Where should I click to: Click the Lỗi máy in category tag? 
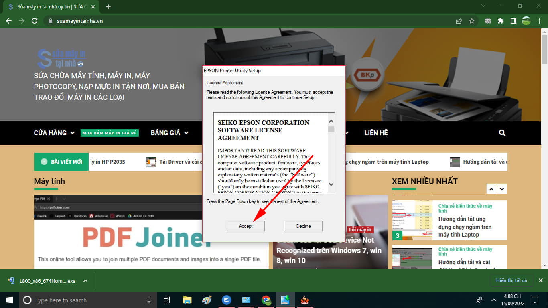click(x=360, y=230)
